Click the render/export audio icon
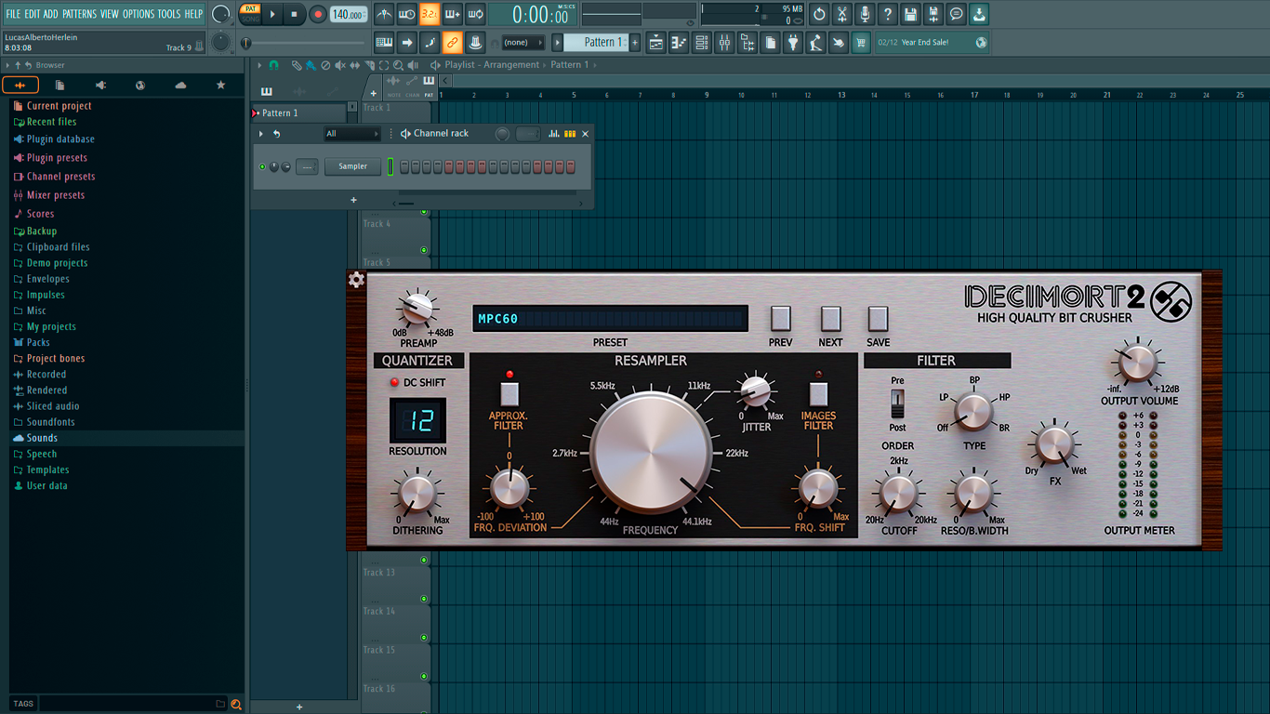Image resolution: width=1270 pixels, height=714 pixels. point(933,14)
